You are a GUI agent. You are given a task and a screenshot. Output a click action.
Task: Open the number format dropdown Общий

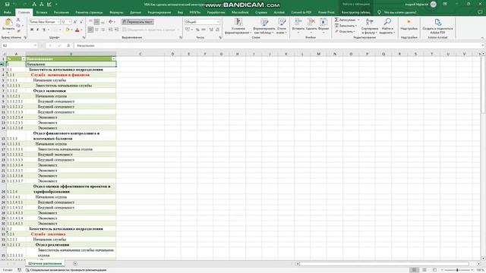pos(218,22)
